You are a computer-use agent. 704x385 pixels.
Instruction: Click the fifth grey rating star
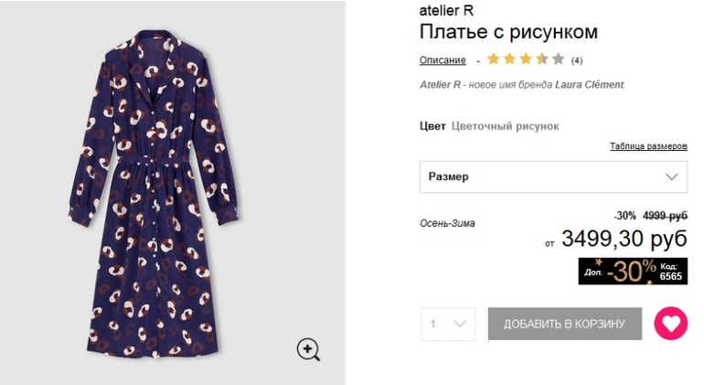coord(558,59)
